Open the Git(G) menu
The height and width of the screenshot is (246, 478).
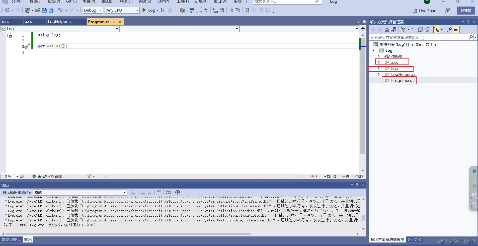coord(71,2)
